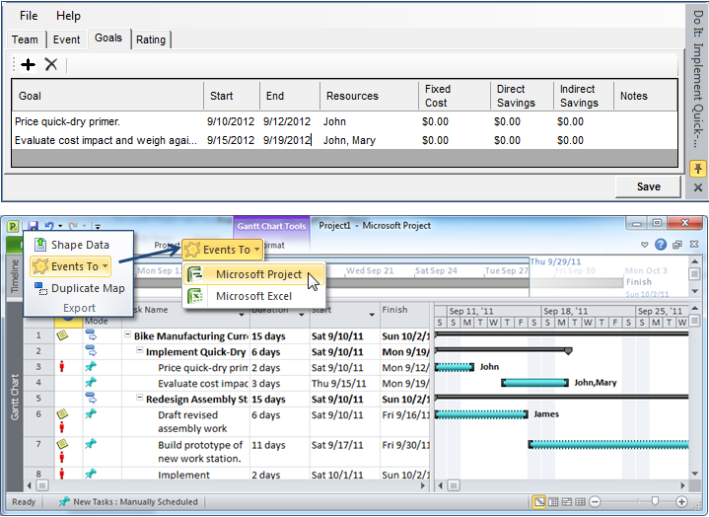Click the Goal column header
Image resolution: width=709 pixels, height=517 pixels.
click(107, 96)
